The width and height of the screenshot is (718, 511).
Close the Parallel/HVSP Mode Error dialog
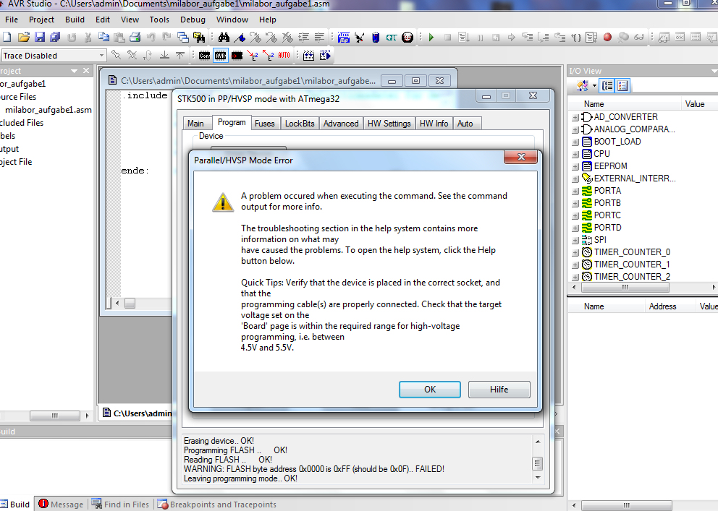coord(520,158)
